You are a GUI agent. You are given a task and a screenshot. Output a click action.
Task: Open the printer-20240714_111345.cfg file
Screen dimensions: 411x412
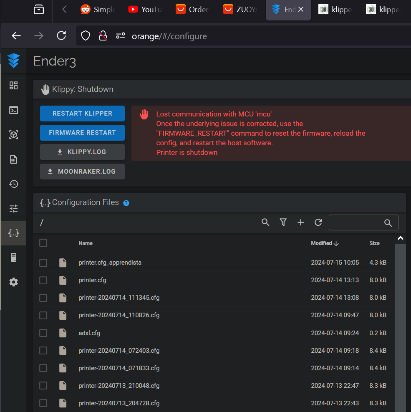click(119, 298)
